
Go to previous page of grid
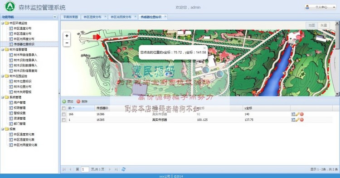tap(70, 169)
